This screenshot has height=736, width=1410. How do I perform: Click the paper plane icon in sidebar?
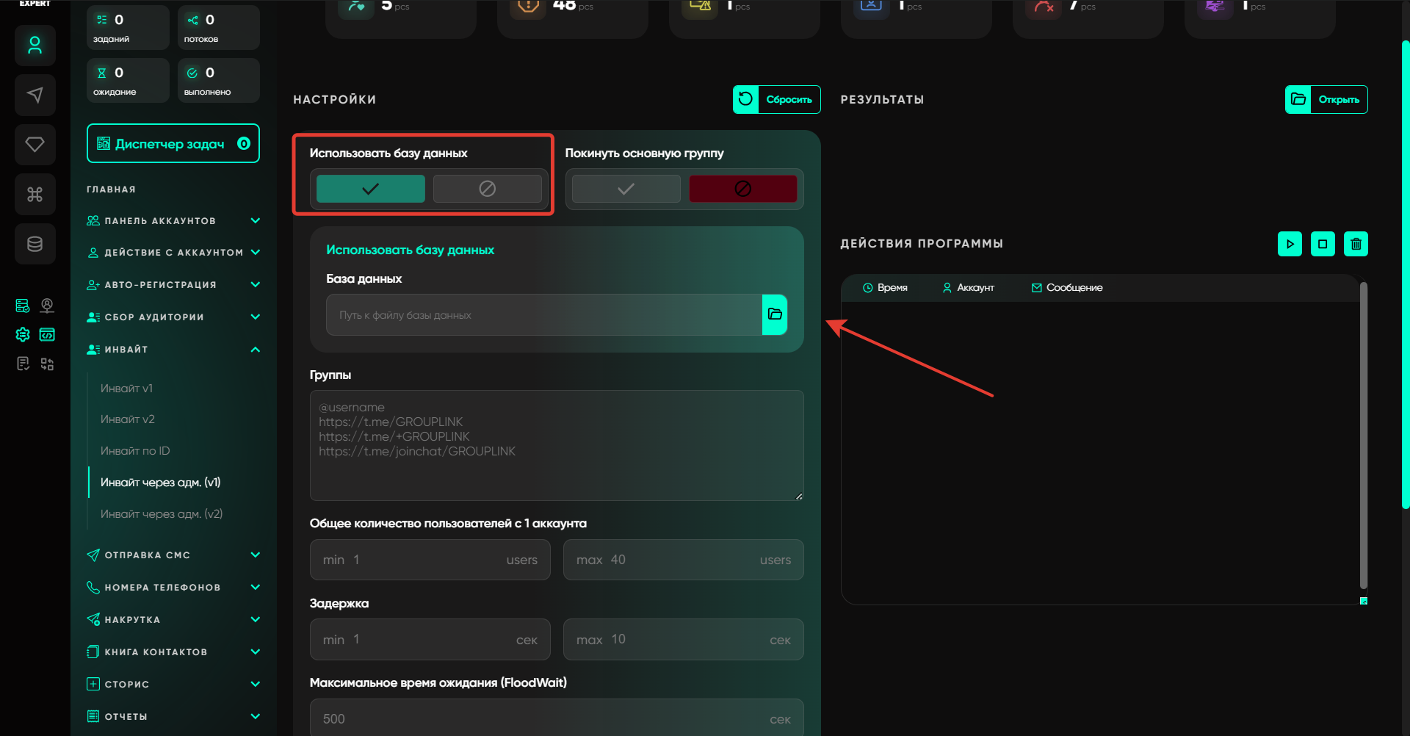pos(35,95)
